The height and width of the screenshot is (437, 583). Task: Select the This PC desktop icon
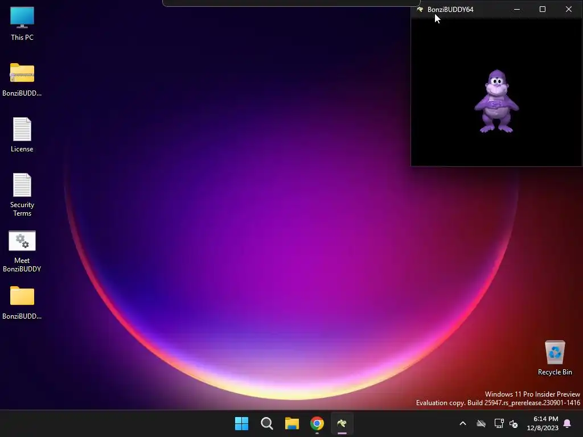click(22, 23)
